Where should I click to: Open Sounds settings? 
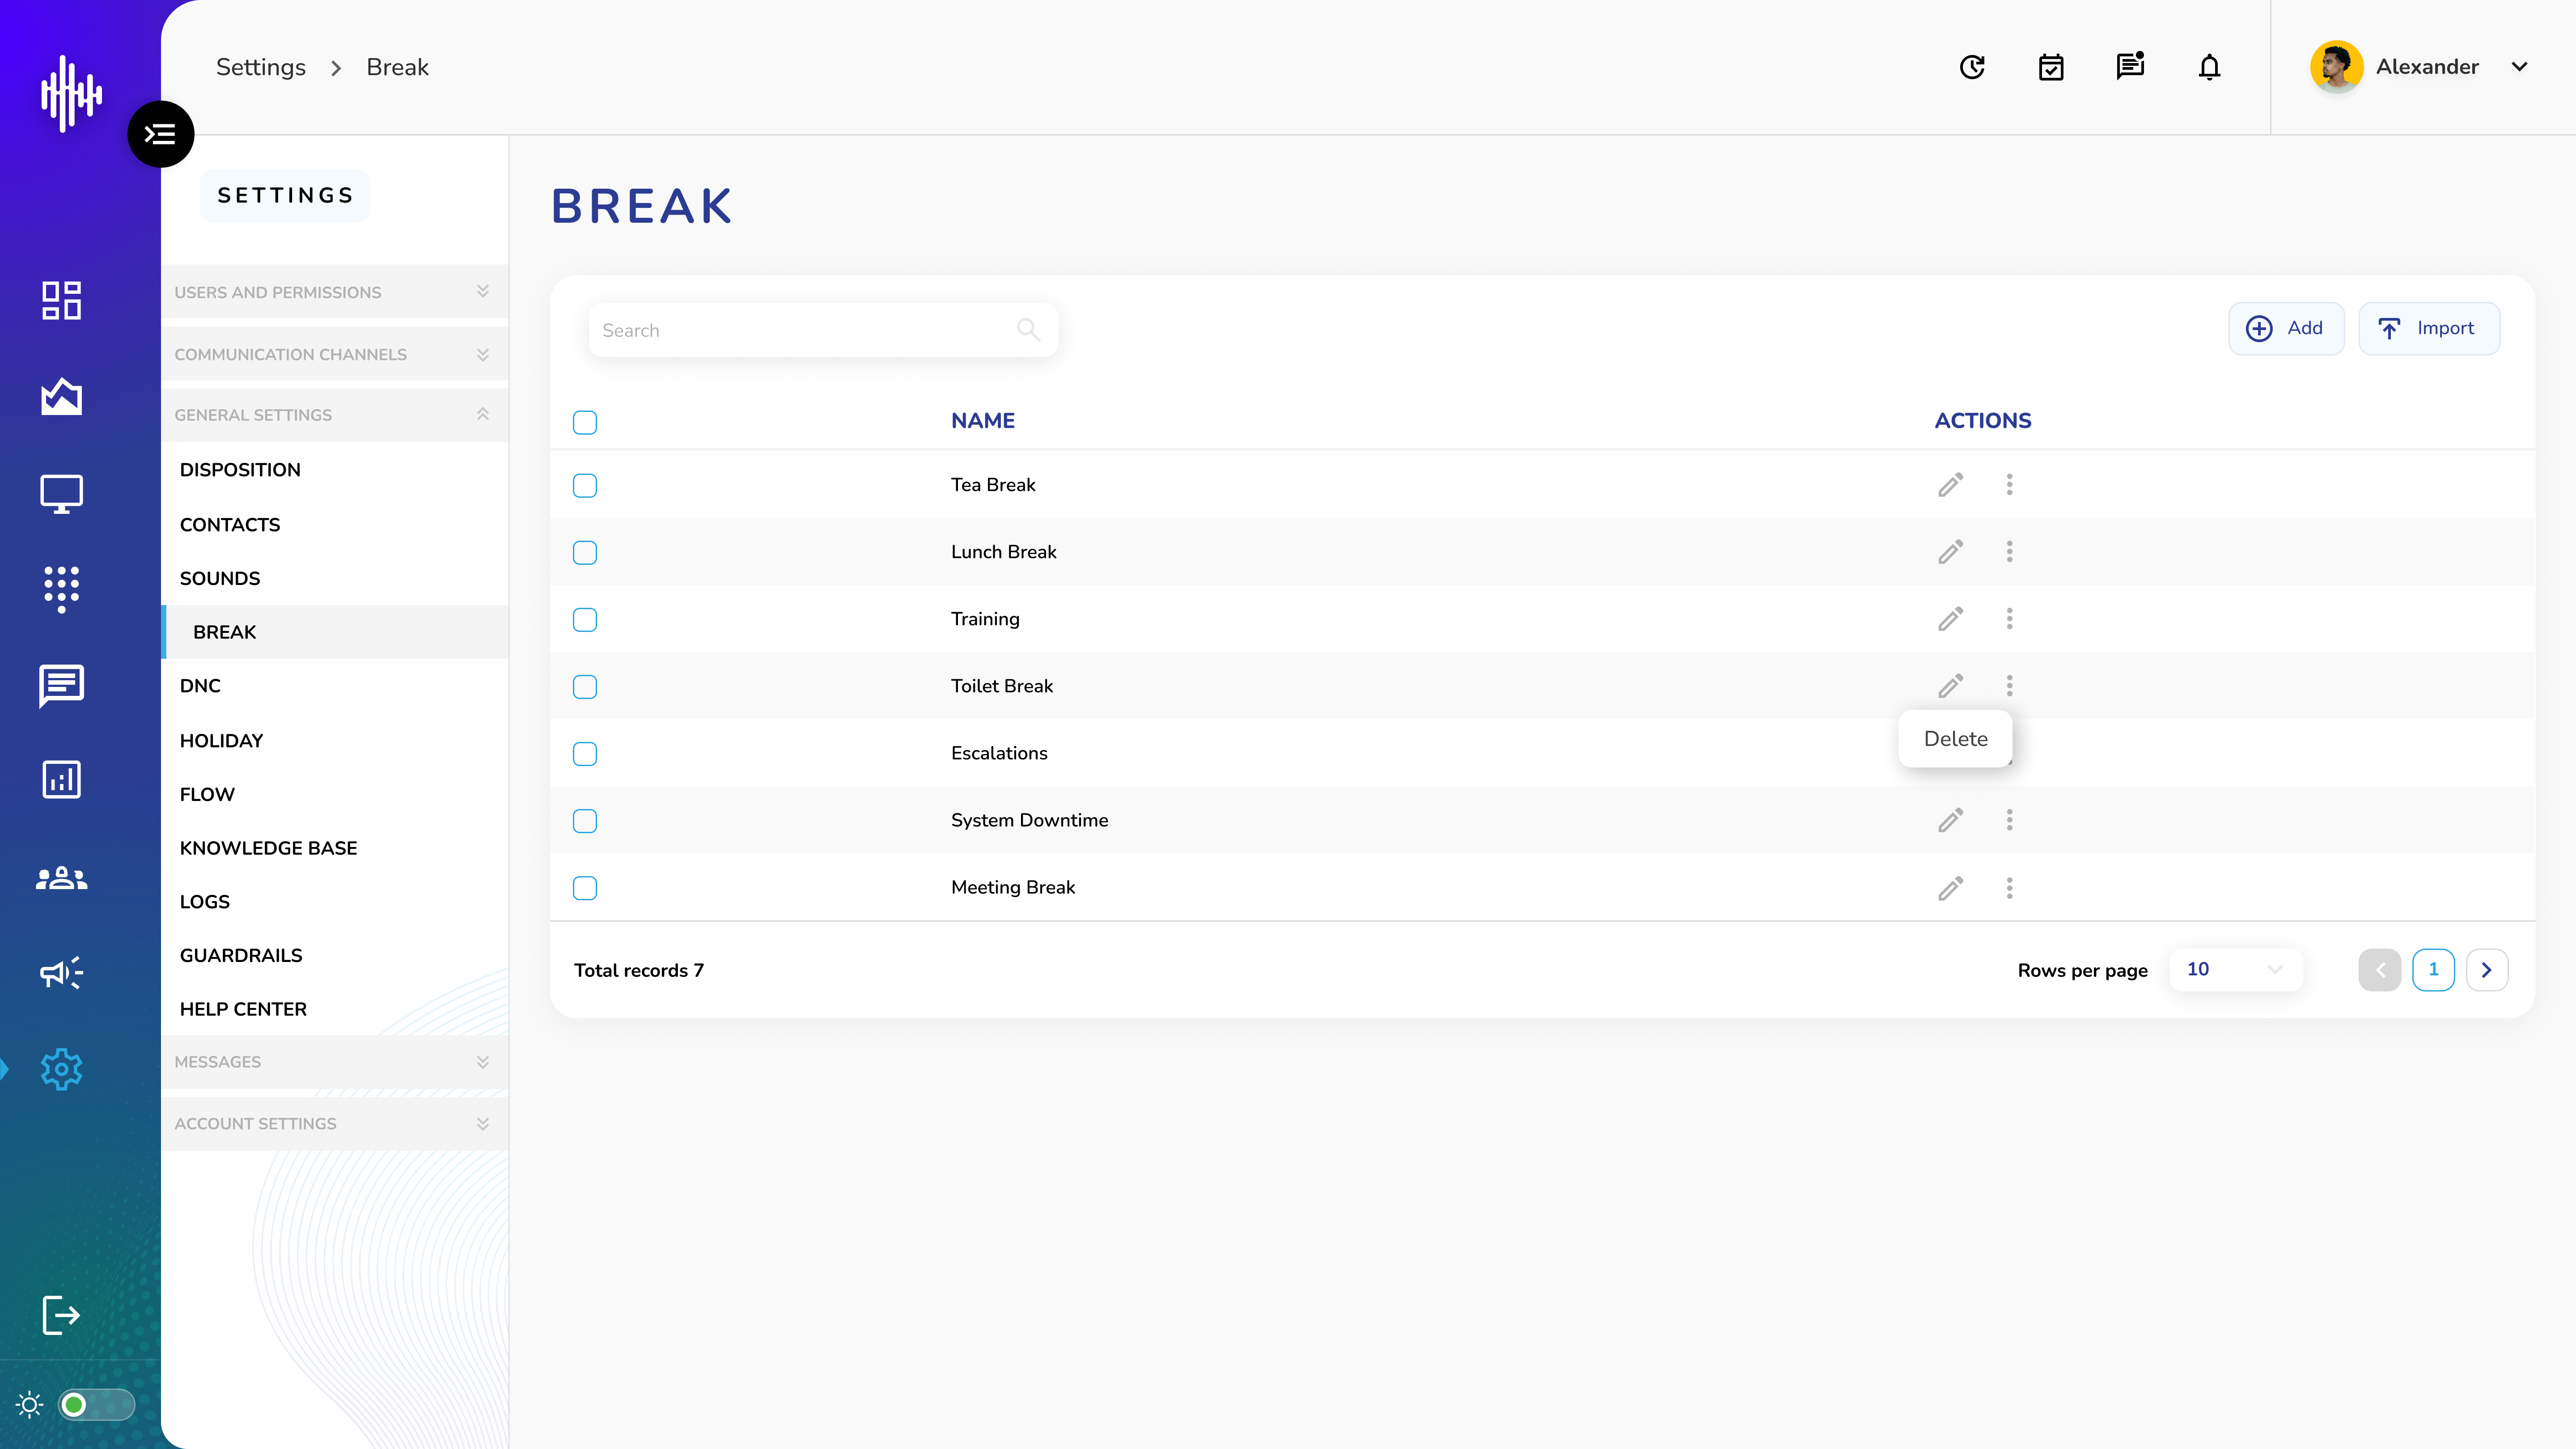pos(220,579)
